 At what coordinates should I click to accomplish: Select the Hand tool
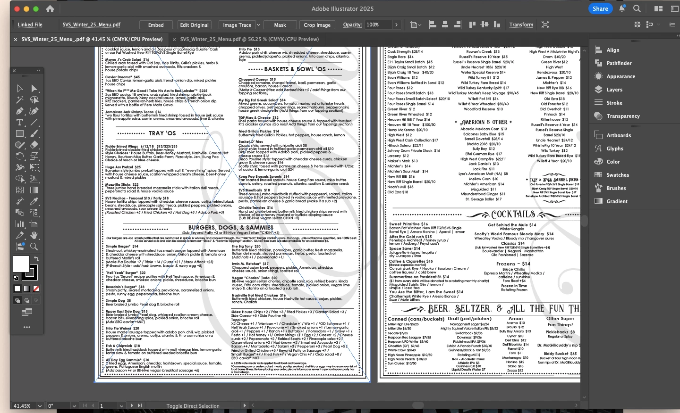(34, 235)
